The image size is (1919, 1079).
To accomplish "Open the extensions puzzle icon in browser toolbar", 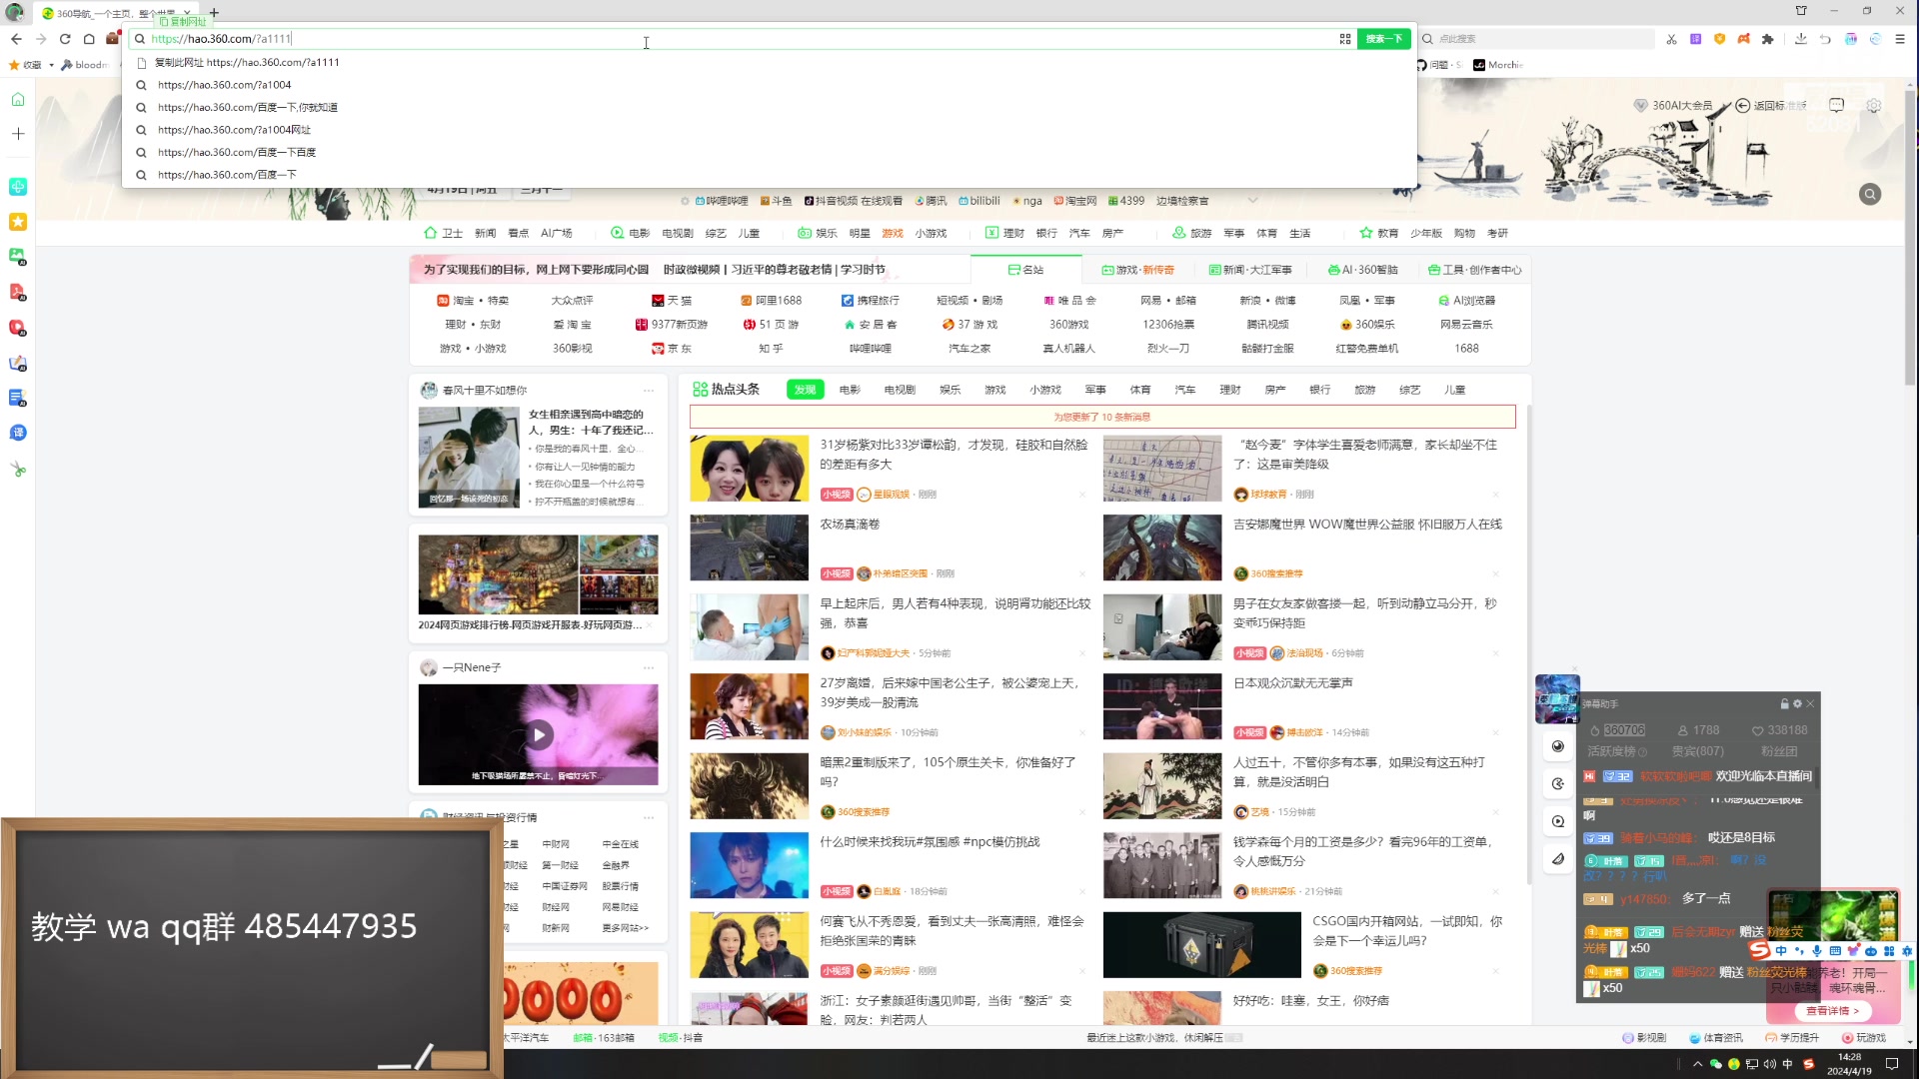I will (1767, 38).
